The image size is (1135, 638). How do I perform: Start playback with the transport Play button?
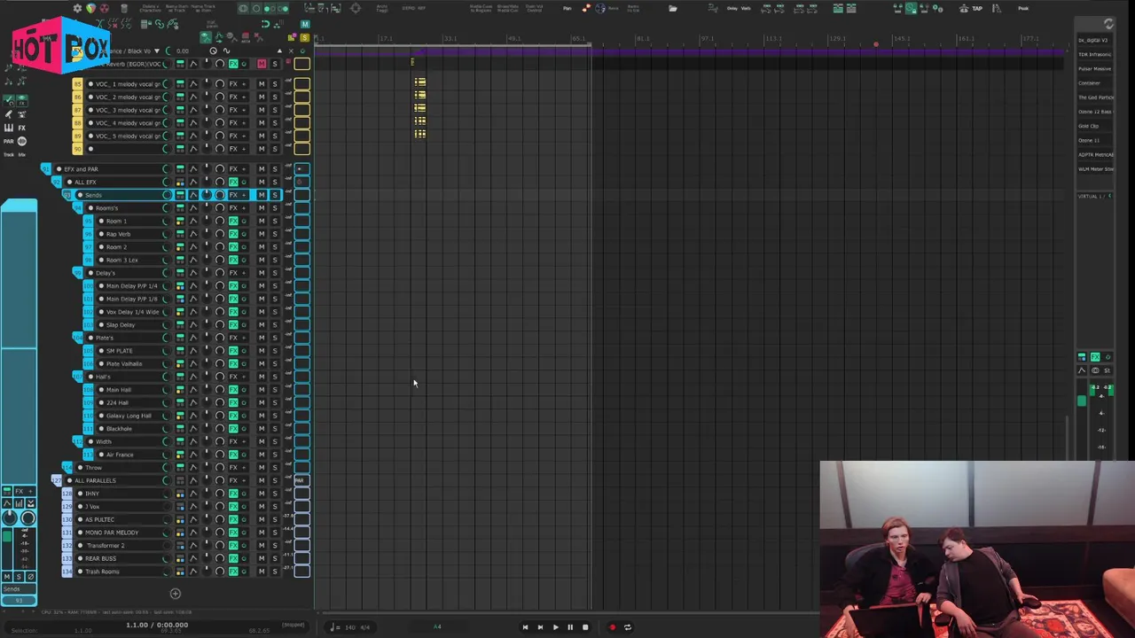(x=555, y=627)
